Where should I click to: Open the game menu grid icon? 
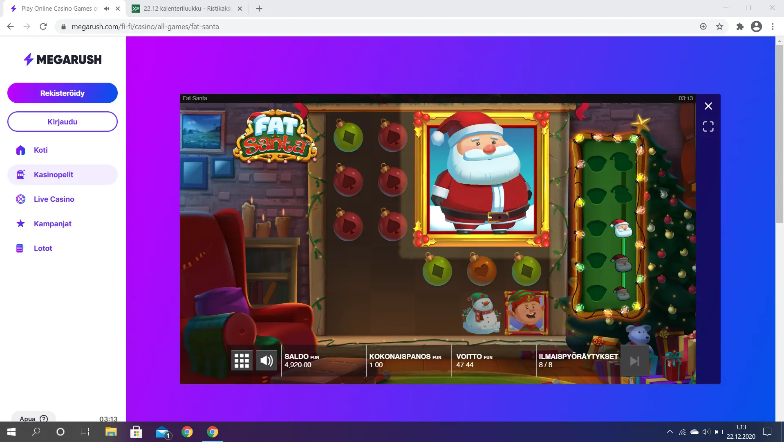[242, 361]
